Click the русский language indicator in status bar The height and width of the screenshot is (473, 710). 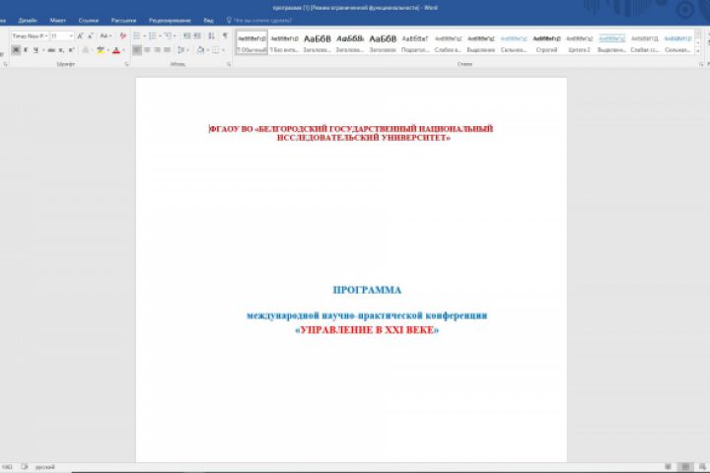click(x=44, y=467)
